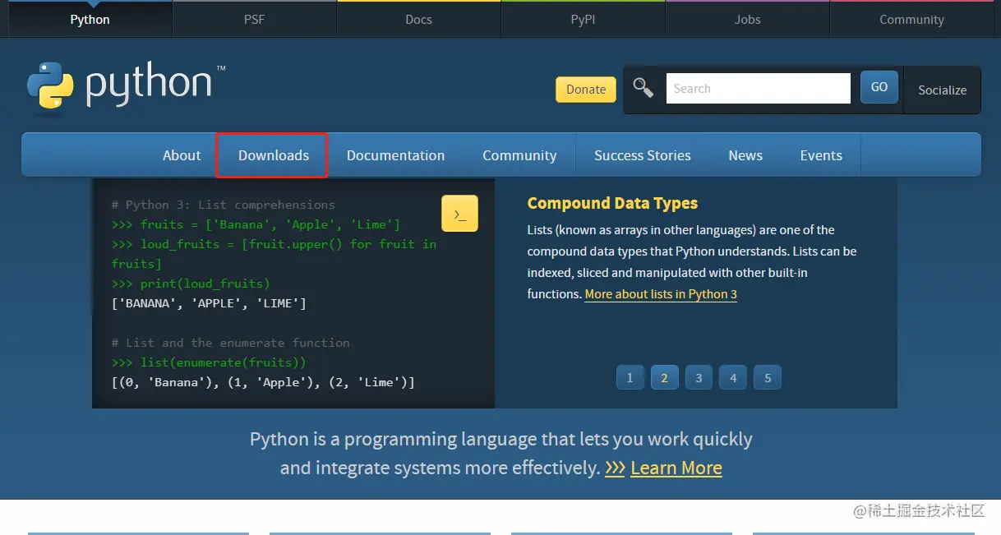The width and height of the screenshot is (1001, 535).
Task: Show slide 4 of the code carousel
Action: pyautogui.click(x=733, y=378)
